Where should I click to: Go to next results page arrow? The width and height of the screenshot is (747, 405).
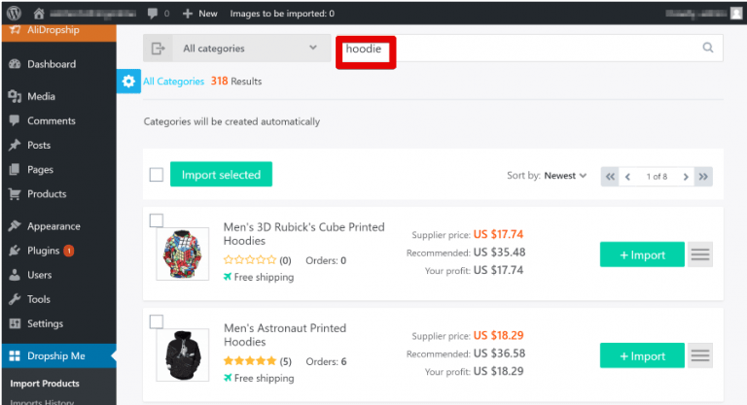click(686, 177)
